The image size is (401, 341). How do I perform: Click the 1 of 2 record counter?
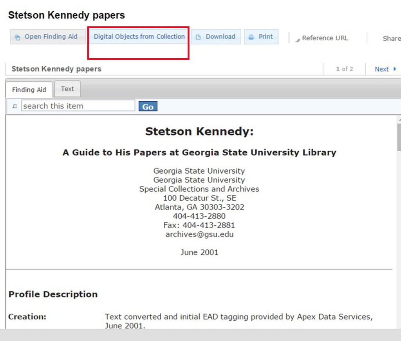345,69
